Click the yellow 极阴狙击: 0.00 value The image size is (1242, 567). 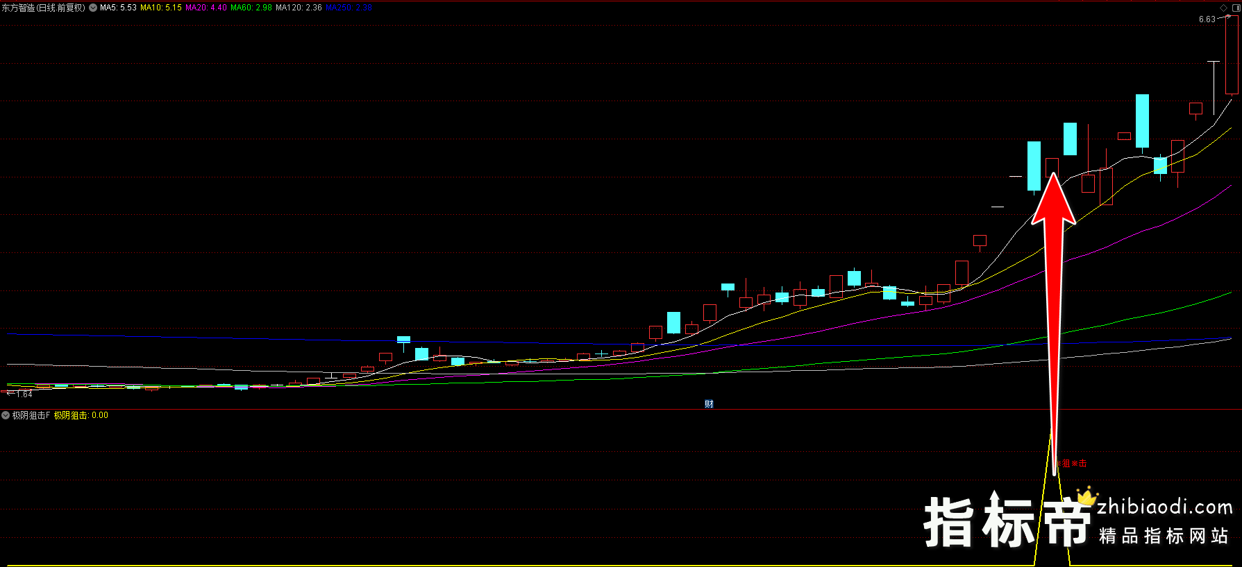point(81,415)
